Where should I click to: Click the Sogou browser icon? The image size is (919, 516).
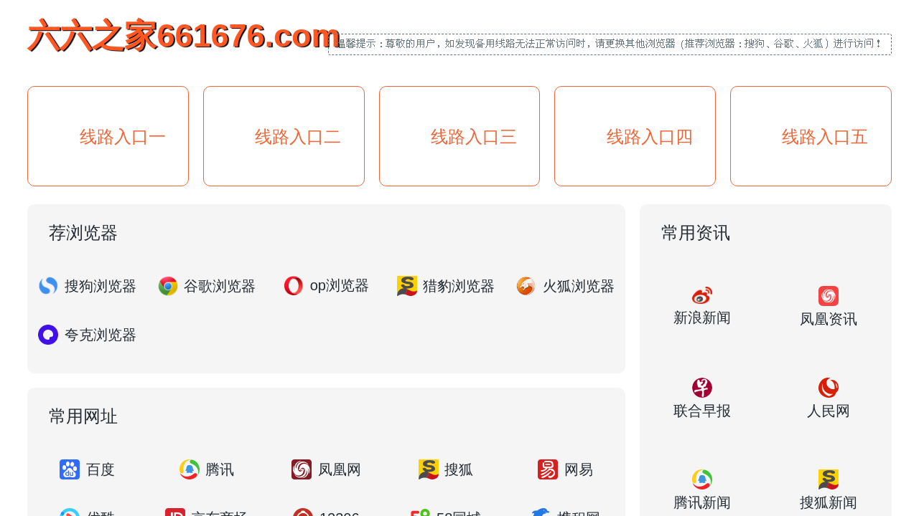48,286
